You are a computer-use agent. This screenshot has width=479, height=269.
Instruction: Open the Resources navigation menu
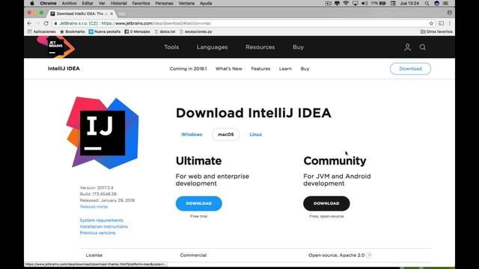[260, 47]
